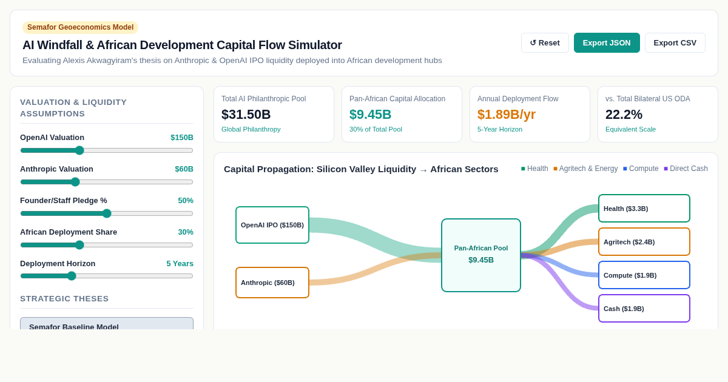Image resolution: width=728 pixels, height=382 pixels.
Task: Export the model as JSON
Action: point(607,42)
